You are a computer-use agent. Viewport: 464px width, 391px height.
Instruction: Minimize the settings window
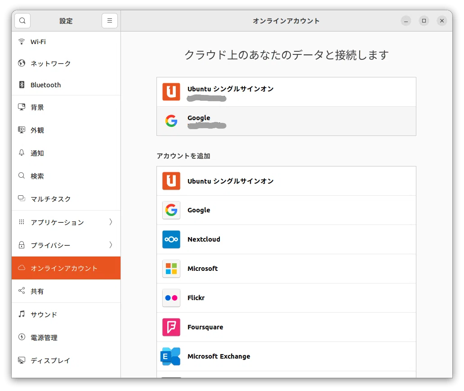click(406, 21)
